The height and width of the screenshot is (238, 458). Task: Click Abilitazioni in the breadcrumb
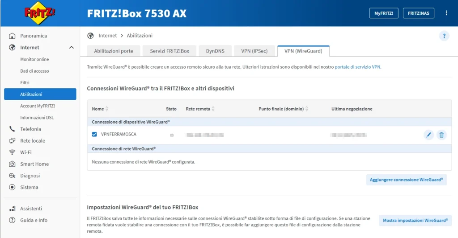[x=140, y=36]
